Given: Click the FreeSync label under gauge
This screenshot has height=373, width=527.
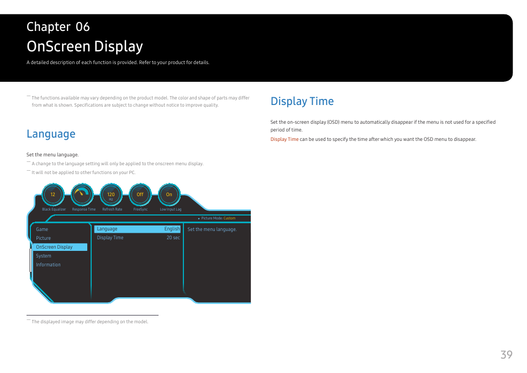Looking at the screenshot, I should (x=140, y=209).
